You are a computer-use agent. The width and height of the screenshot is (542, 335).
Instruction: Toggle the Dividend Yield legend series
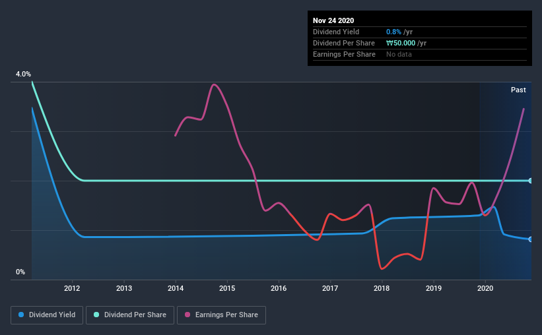click(47, 315)
